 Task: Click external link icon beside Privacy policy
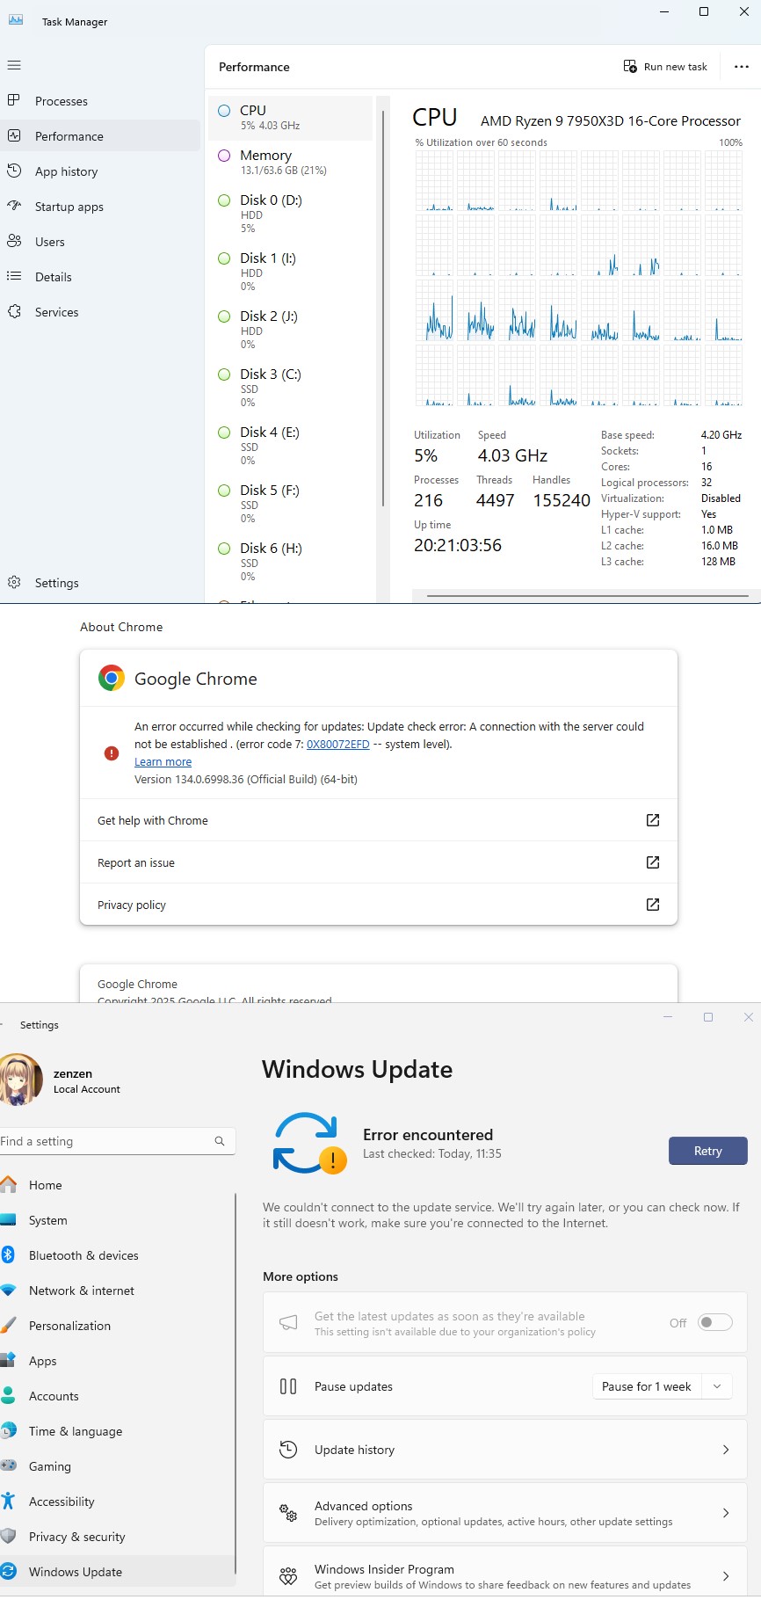tap(653, 905)
